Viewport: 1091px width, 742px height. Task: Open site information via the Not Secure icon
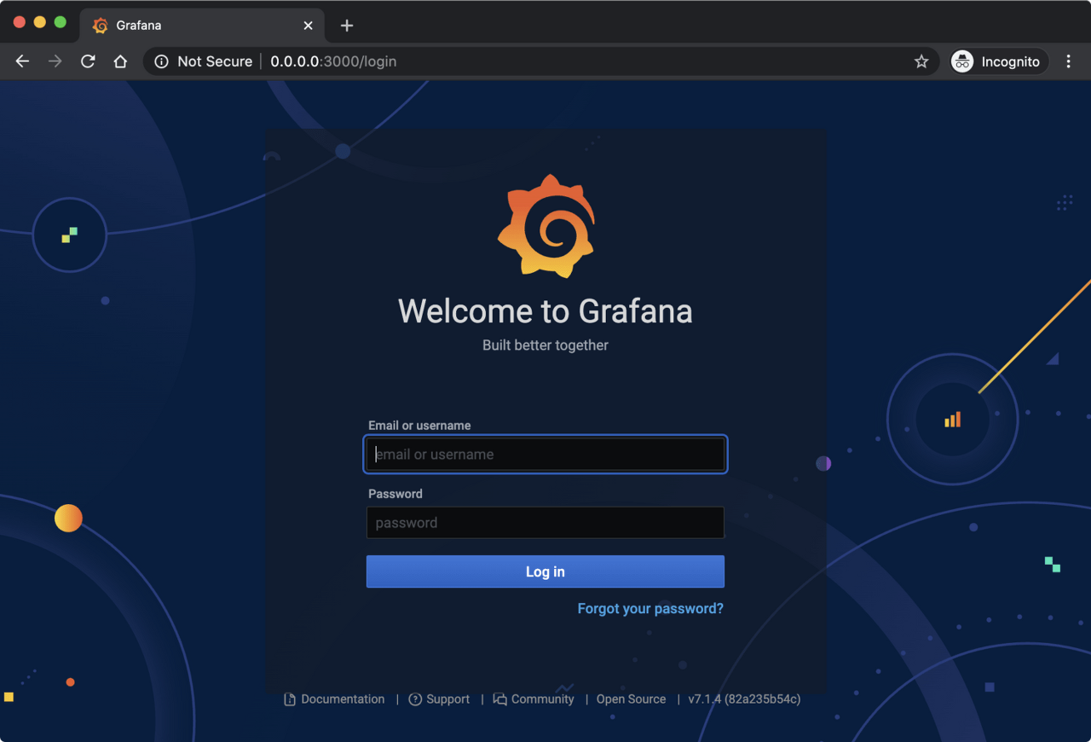pos(161,61)
